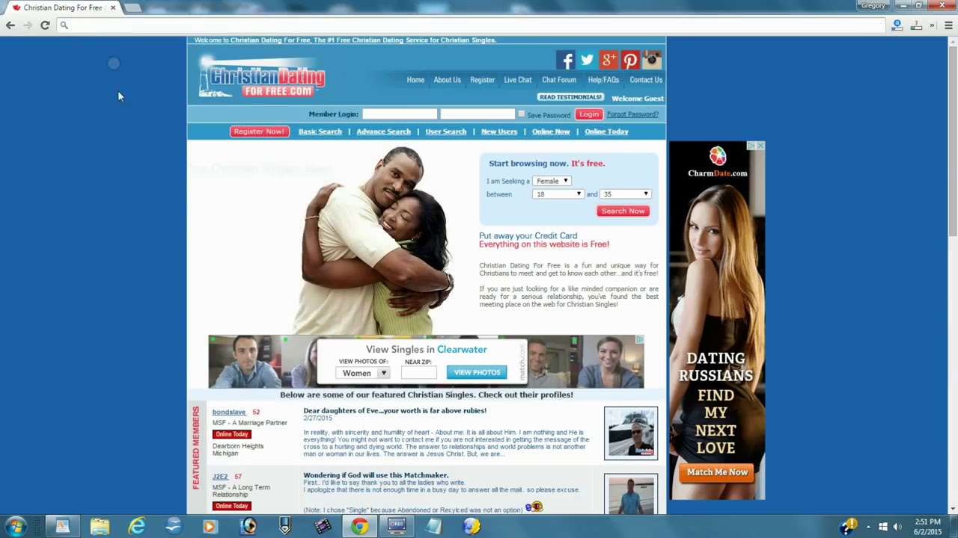This screenshot has height=538, width=958.
Task: Open bondslave's profile photo thumbnail
Action: click(631, 433)
